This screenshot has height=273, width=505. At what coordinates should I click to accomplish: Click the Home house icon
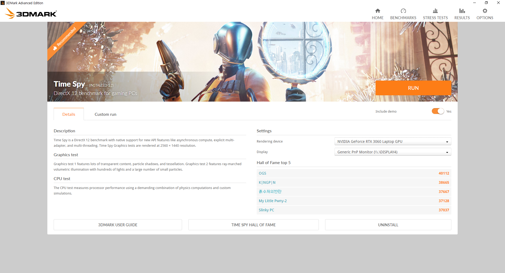pos(377,11)
